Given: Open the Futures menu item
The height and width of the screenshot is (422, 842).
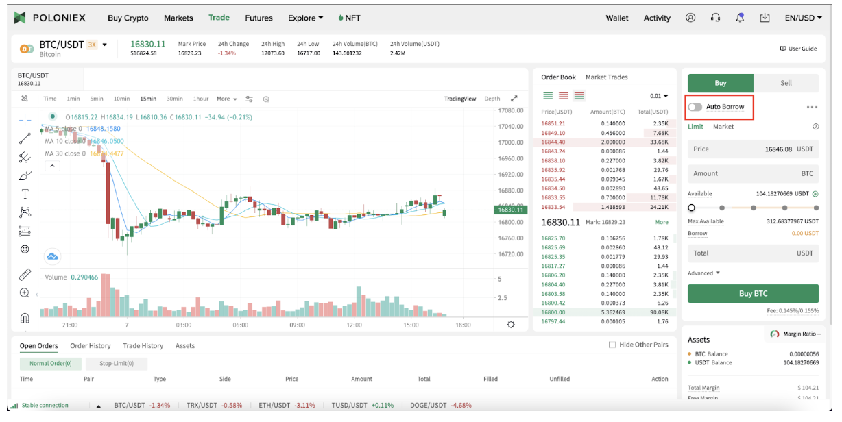Looking at the screenshot, I should [258, 18].
